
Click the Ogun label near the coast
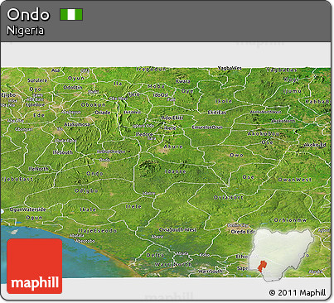[x=34, y=218]
